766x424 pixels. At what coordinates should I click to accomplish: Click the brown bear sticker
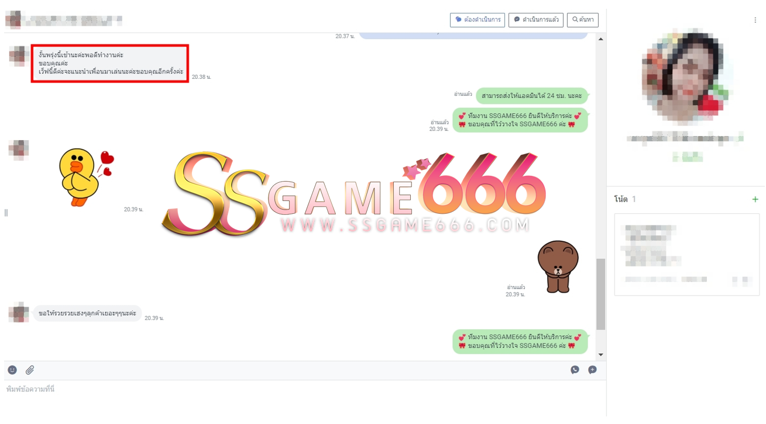click(558, 266)
